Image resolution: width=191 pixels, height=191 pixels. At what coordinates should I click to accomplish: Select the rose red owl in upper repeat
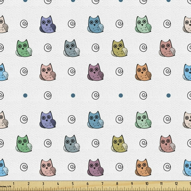[167, 48]
